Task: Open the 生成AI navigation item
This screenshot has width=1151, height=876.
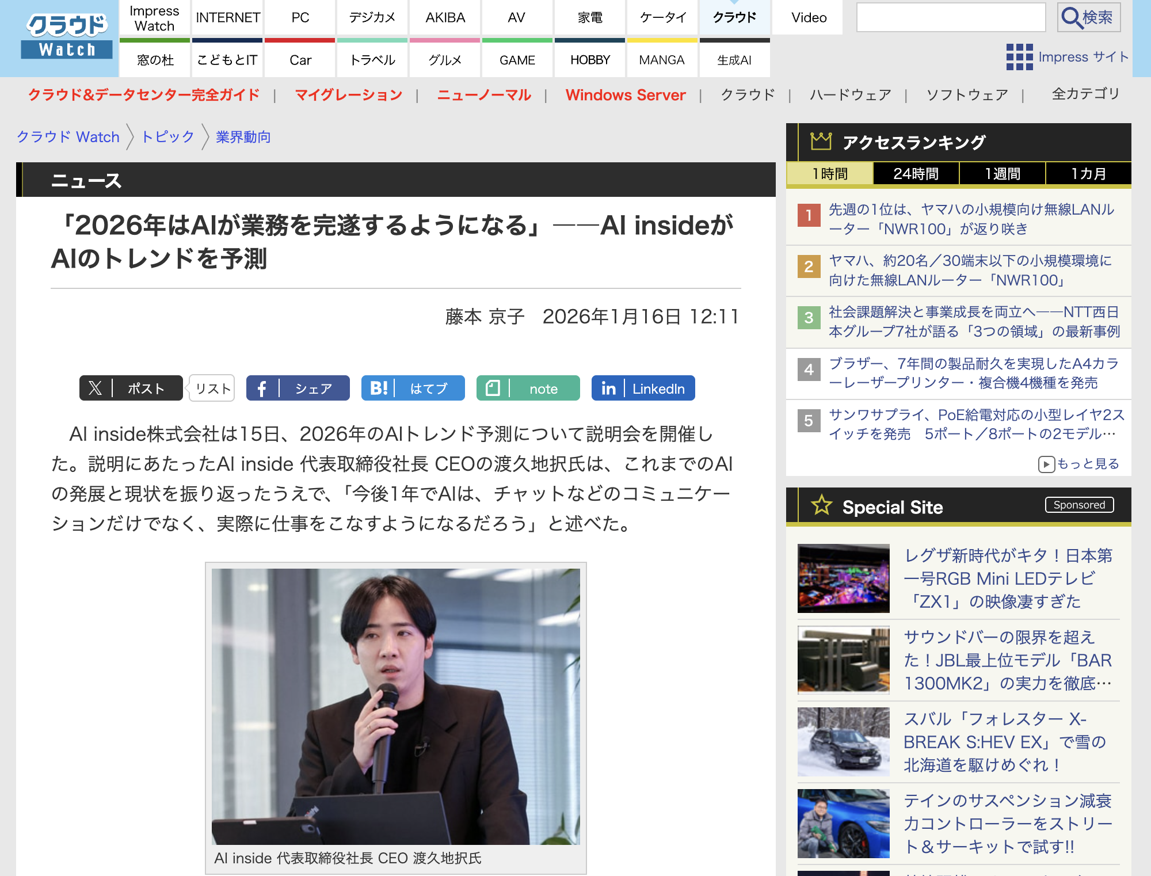Action: [x=734, y=60]
